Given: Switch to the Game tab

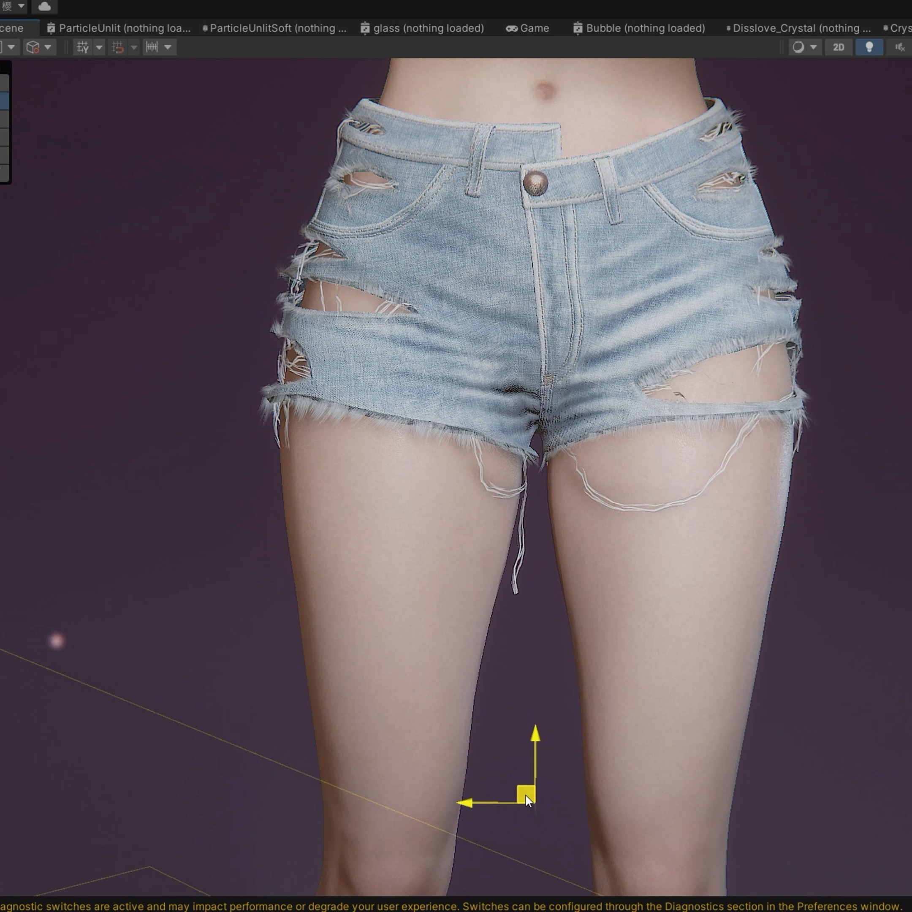Looking at the screenshot, I should point(528,28).
